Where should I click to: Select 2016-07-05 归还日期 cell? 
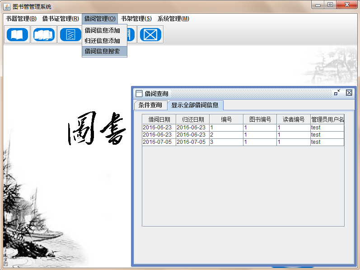192,142
